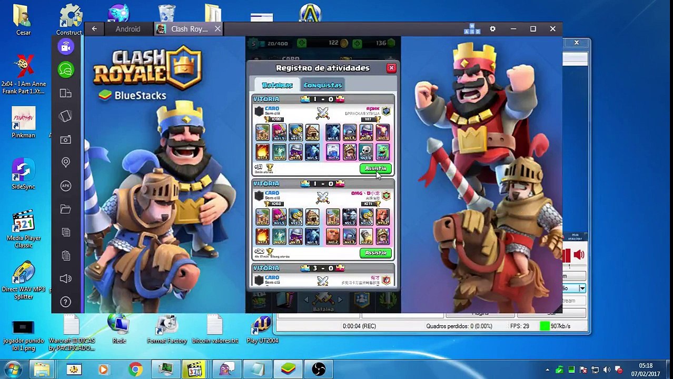Open the BlueStacks TV camera icon in sidebar

[66, 47]
